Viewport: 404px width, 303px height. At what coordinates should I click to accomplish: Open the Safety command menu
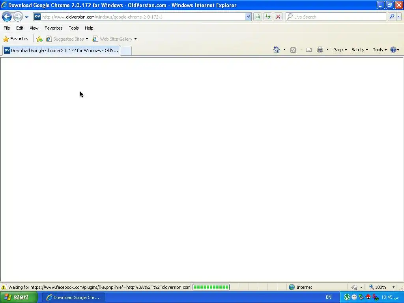click(x=360, y=50)
